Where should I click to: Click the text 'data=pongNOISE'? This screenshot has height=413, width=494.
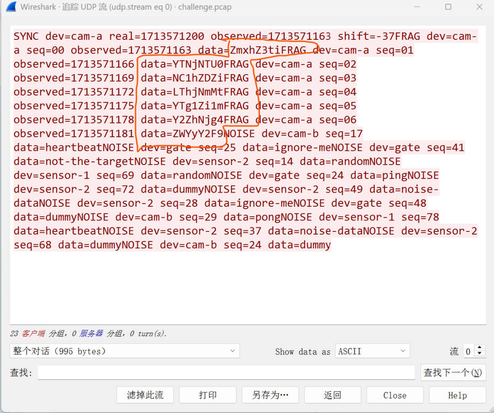268,217
